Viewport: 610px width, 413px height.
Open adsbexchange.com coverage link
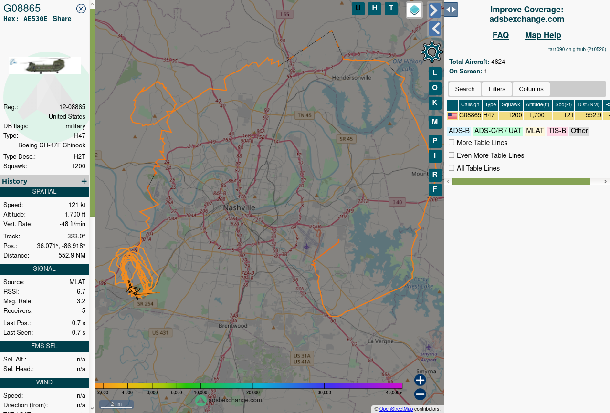[x=526, y=19]
